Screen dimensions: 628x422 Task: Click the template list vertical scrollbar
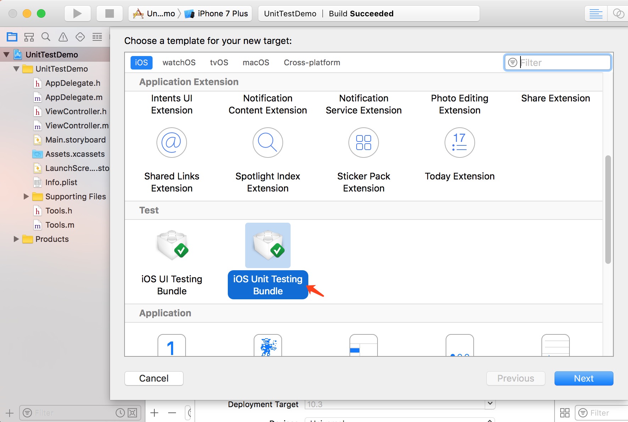[608, 209]
